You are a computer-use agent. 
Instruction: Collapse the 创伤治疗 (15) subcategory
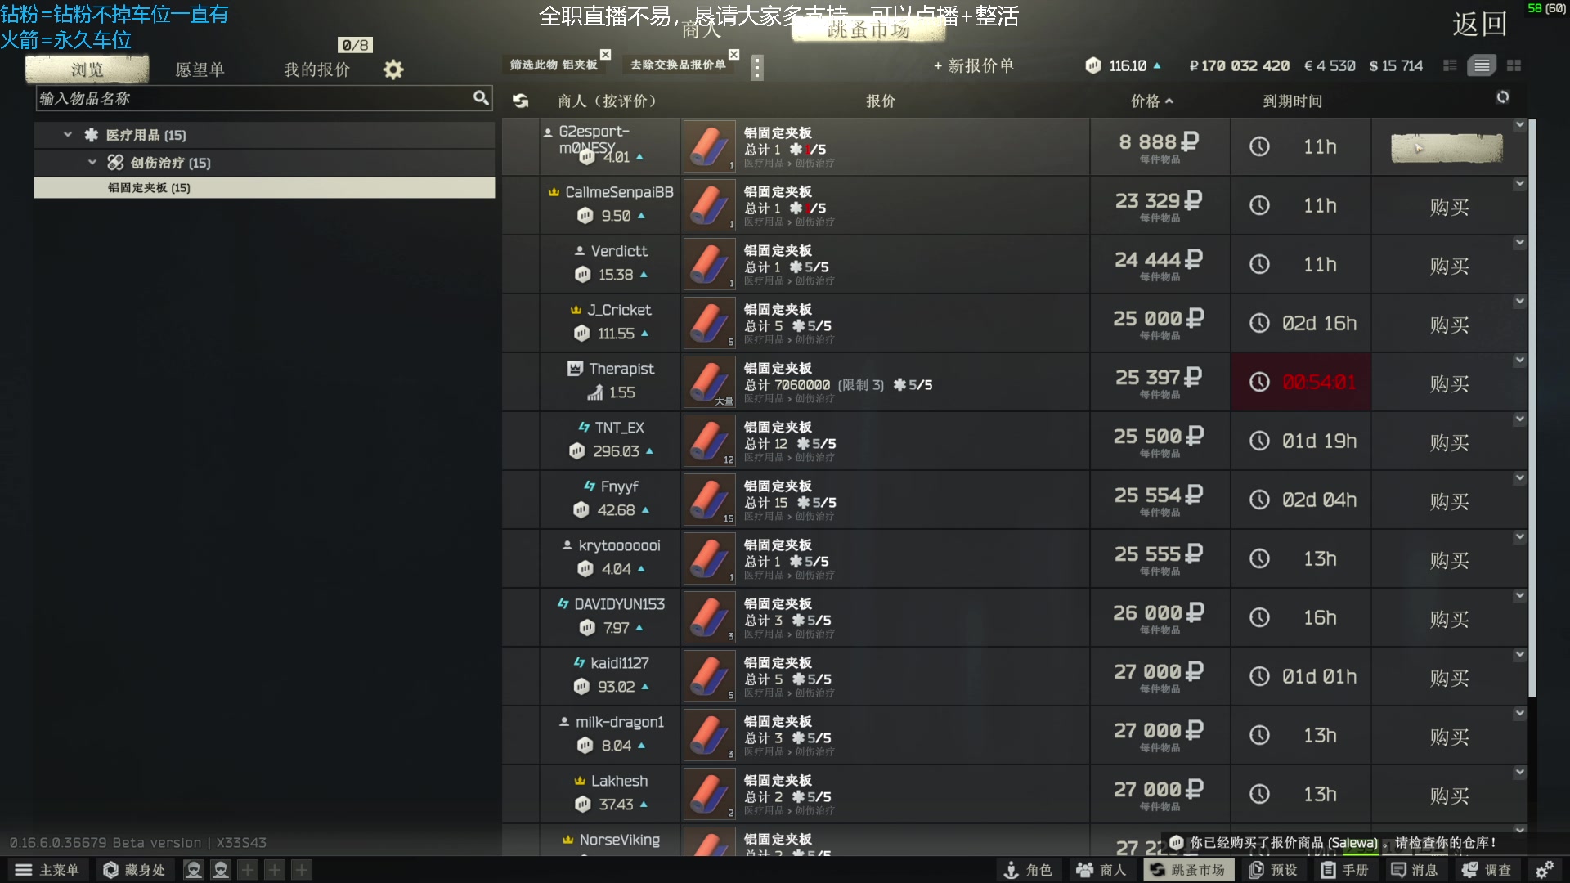[x=92, y=163]
